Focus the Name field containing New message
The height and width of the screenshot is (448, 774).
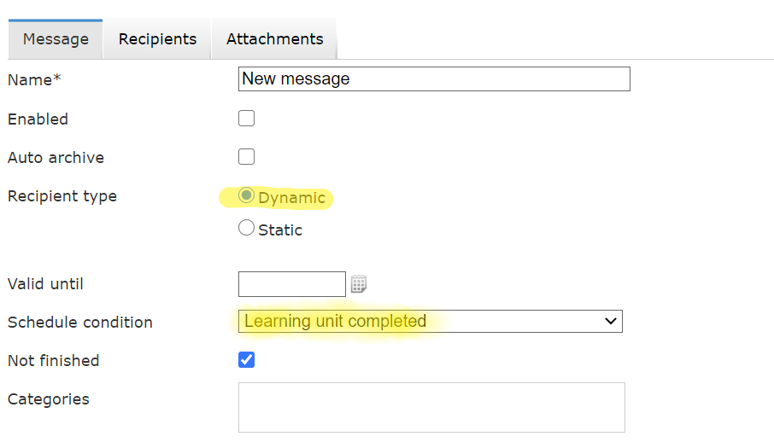point(434,79)
